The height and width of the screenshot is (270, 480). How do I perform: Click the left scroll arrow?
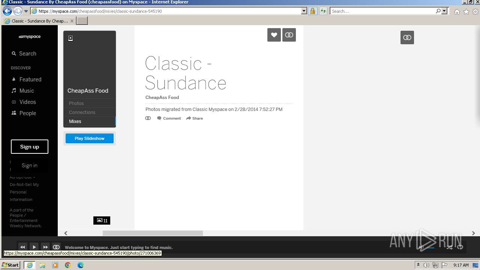tap(66, 233)
